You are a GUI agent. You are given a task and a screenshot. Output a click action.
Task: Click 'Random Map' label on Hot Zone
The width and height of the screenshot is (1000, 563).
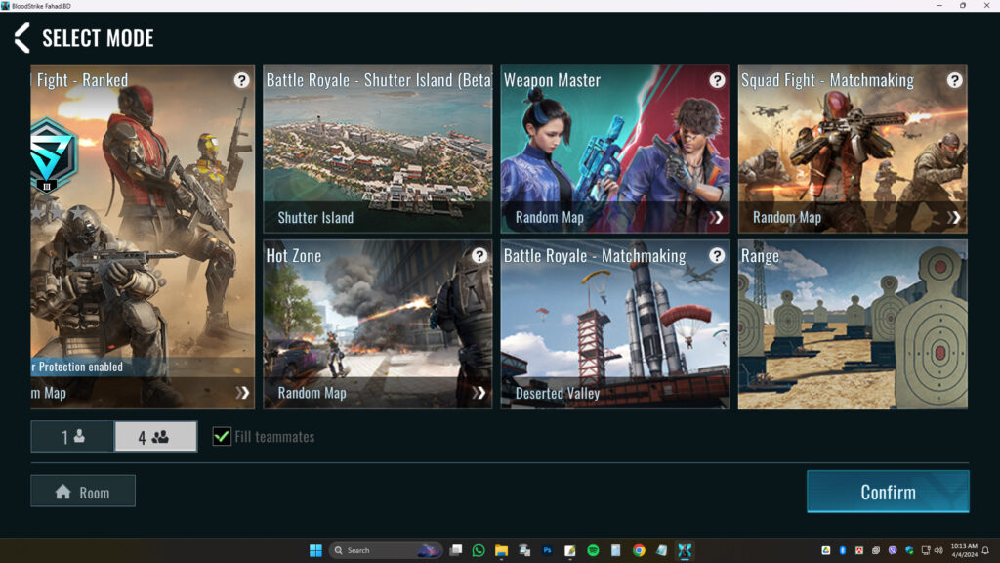pos(312,393)
